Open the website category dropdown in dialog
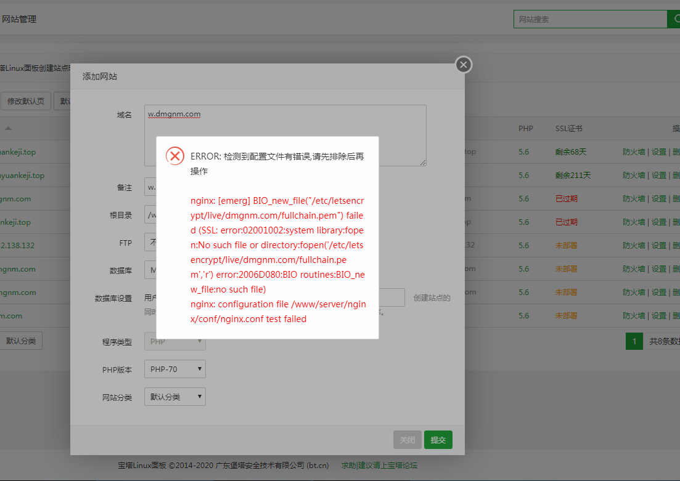Screen dimensions: 680x481 tap(174, 397)
